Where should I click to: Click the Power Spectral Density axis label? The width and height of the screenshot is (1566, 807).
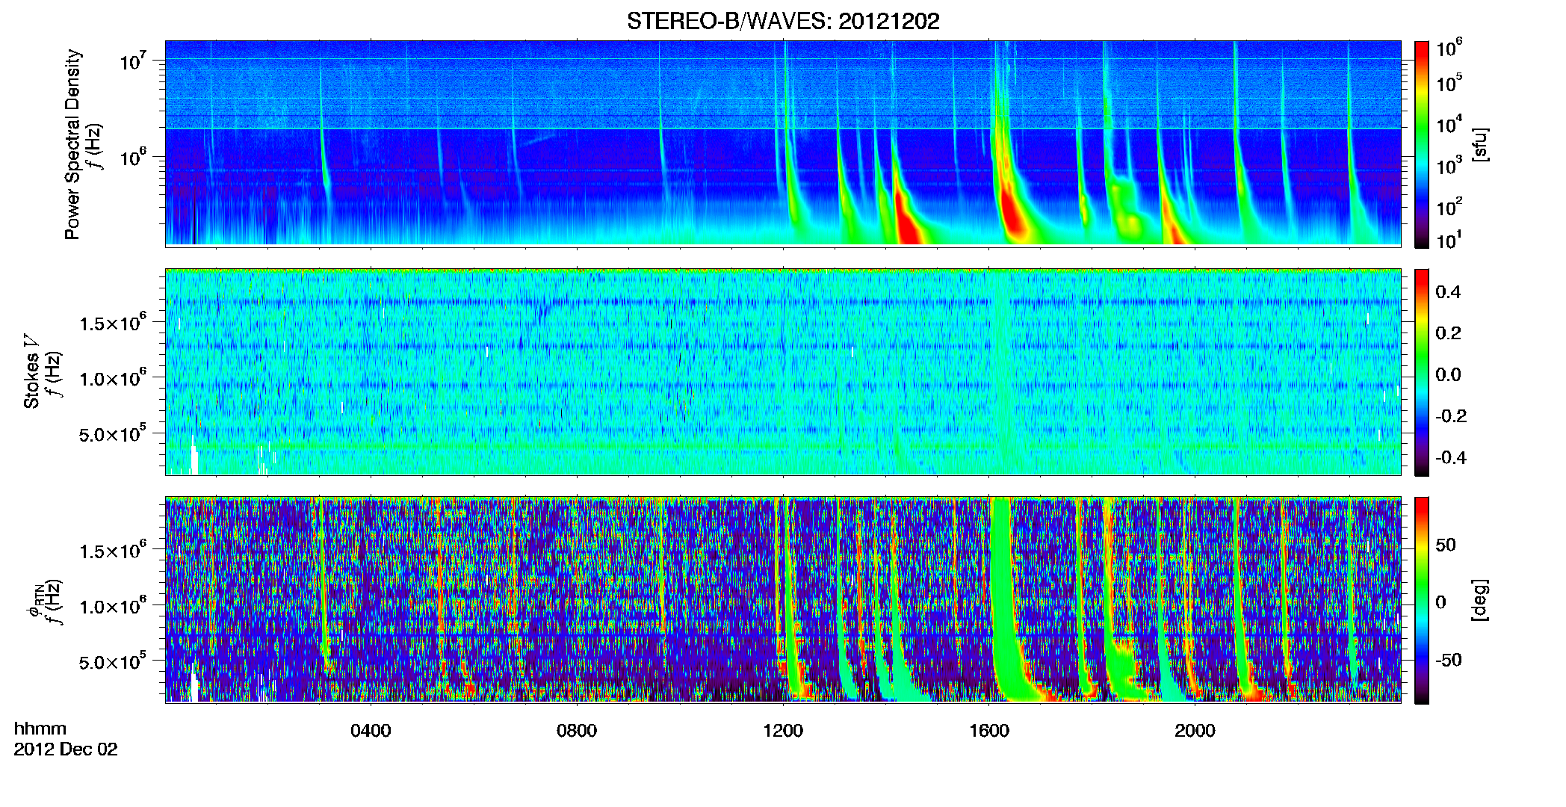(72, 144)
